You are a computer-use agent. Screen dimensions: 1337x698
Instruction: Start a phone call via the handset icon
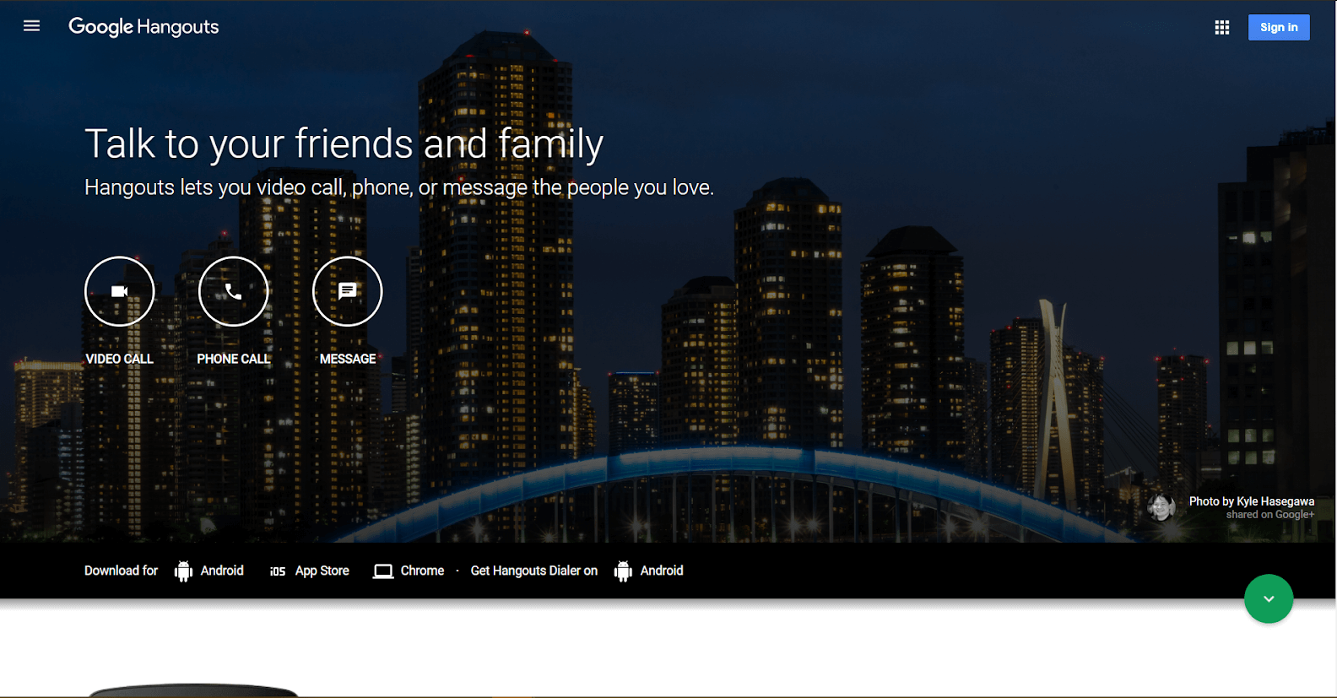[234, 291]
